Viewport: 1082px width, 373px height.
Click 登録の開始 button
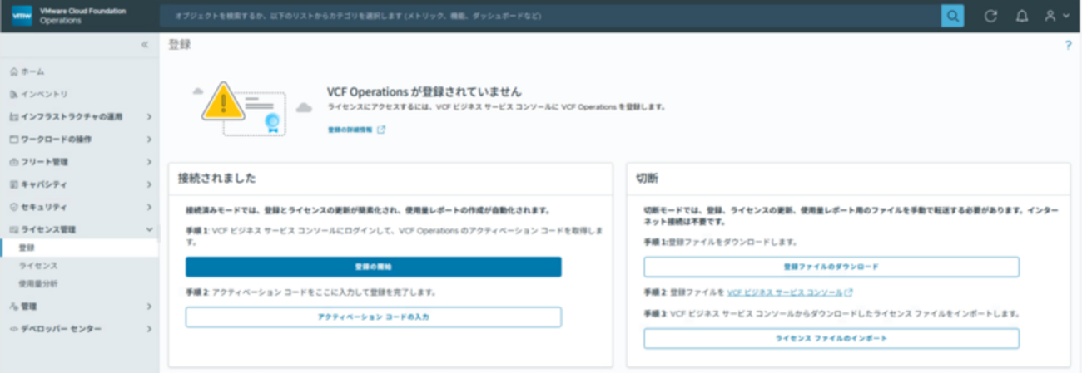coord(373,267)
